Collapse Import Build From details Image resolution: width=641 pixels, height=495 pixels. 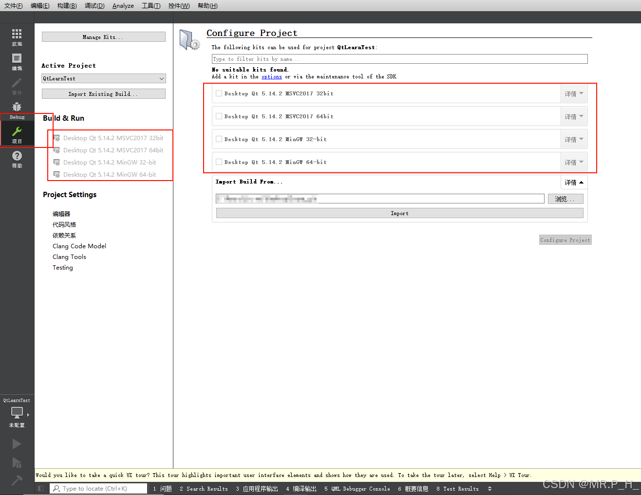pos(574,183)
